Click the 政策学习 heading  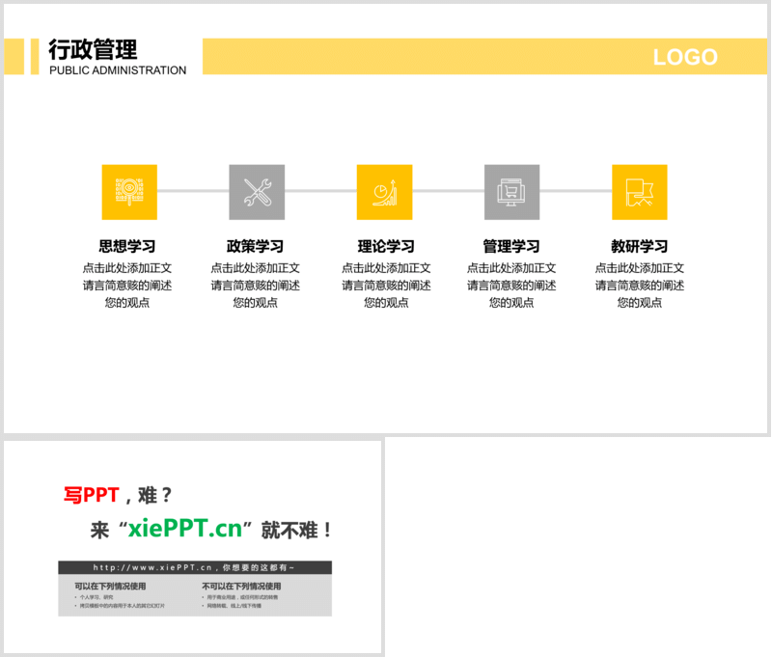tap(256, 247)
